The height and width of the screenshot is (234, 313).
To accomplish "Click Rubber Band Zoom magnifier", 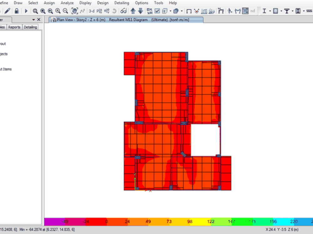I will coord(35,11).
